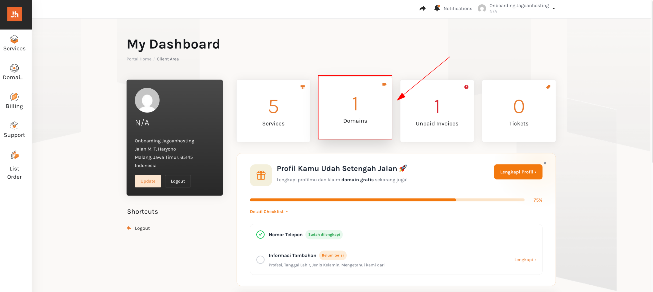
Task: Collapse the Detail Checklist section
Action: tap(269, 212)
